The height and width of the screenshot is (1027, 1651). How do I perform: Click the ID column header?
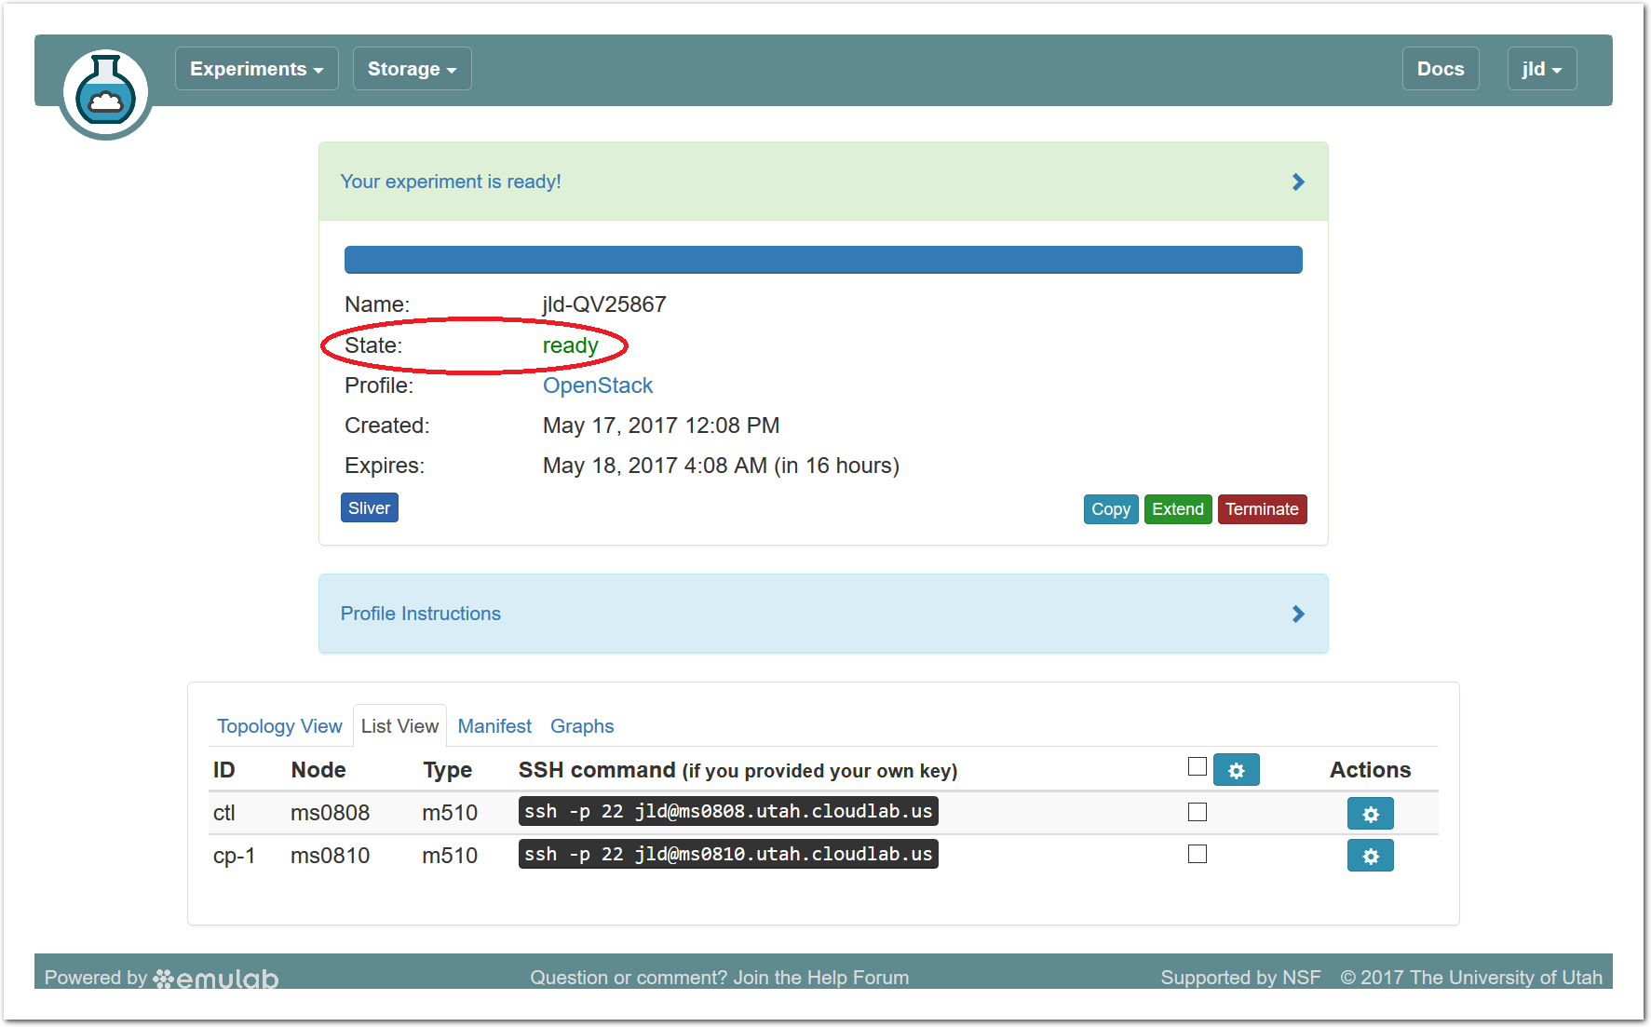223,770
